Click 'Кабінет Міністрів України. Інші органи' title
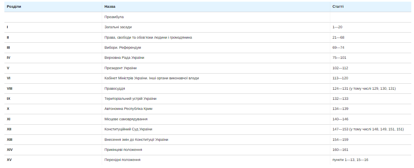 coord(152,78)
